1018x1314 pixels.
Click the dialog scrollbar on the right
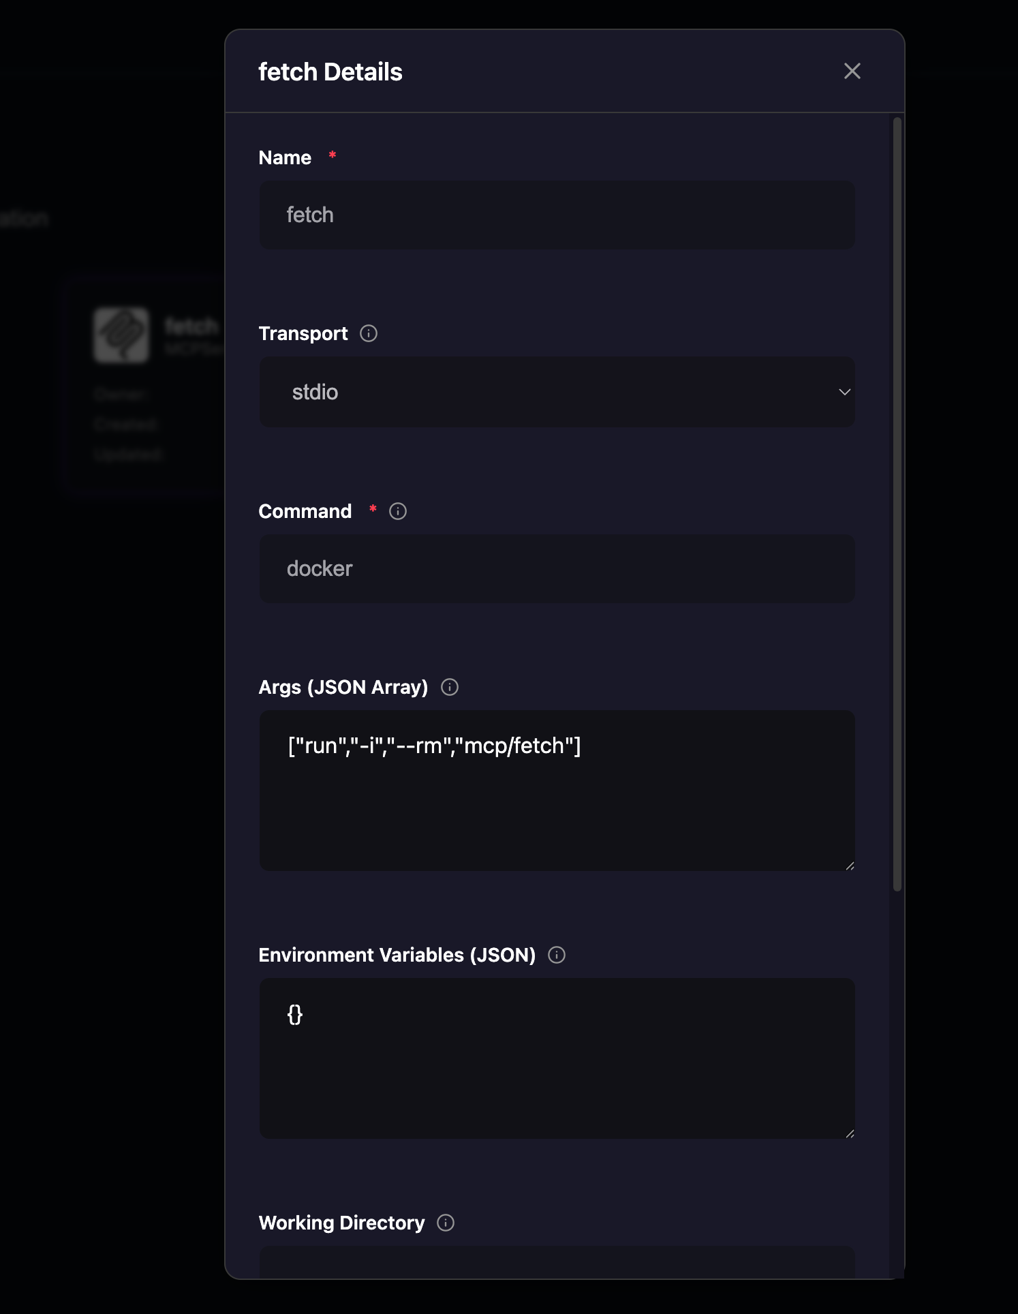[x=896, y=504]
